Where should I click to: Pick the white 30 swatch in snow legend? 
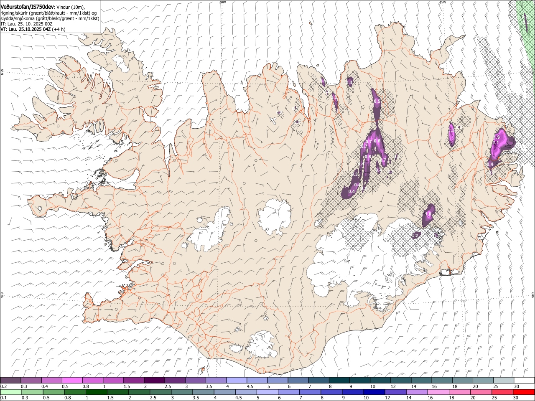pos(525,380)
